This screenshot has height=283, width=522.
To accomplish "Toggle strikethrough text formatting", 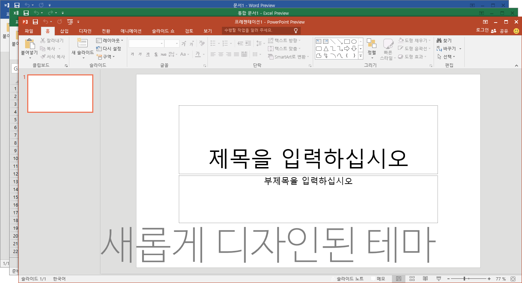I will pyautogui.click(x=163, y=54).
